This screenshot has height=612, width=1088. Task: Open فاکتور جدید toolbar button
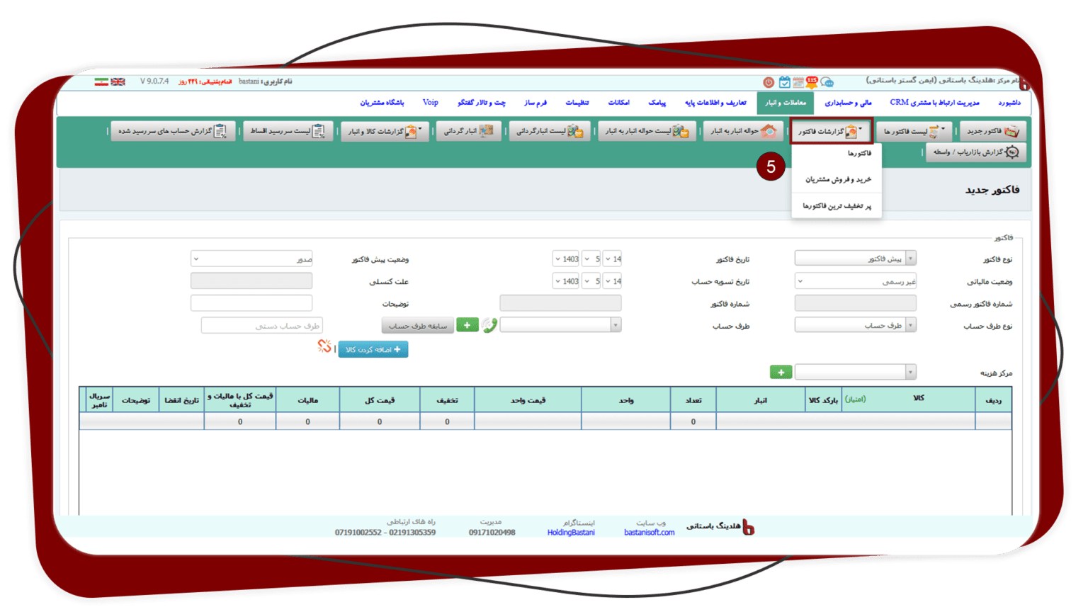(x=993, y=131)
